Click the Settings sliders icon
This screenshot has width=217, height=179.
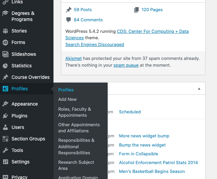click(5, 162)
